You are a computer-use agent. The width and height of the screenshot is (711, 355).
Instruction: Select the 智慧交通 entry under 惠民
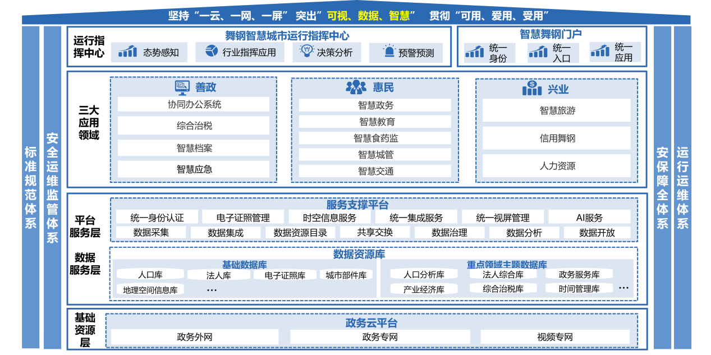(x=375, y=171)
